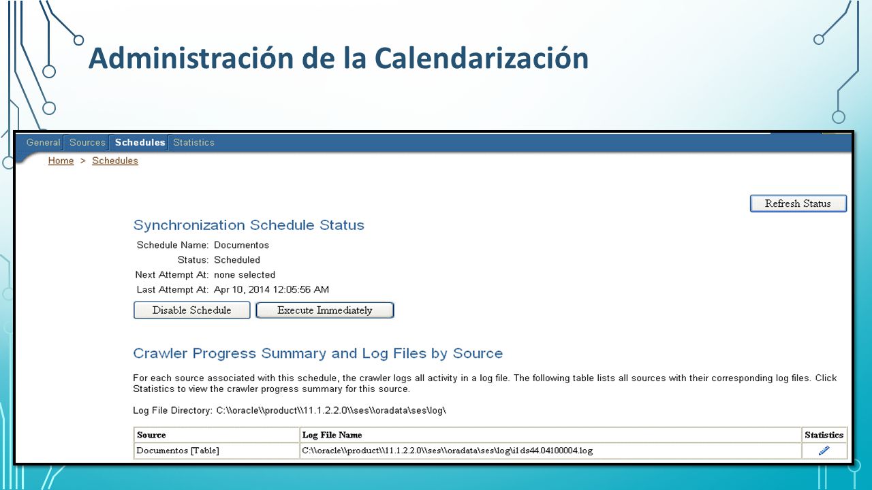Click the Refresh Status button

click(x=798, y=203)
